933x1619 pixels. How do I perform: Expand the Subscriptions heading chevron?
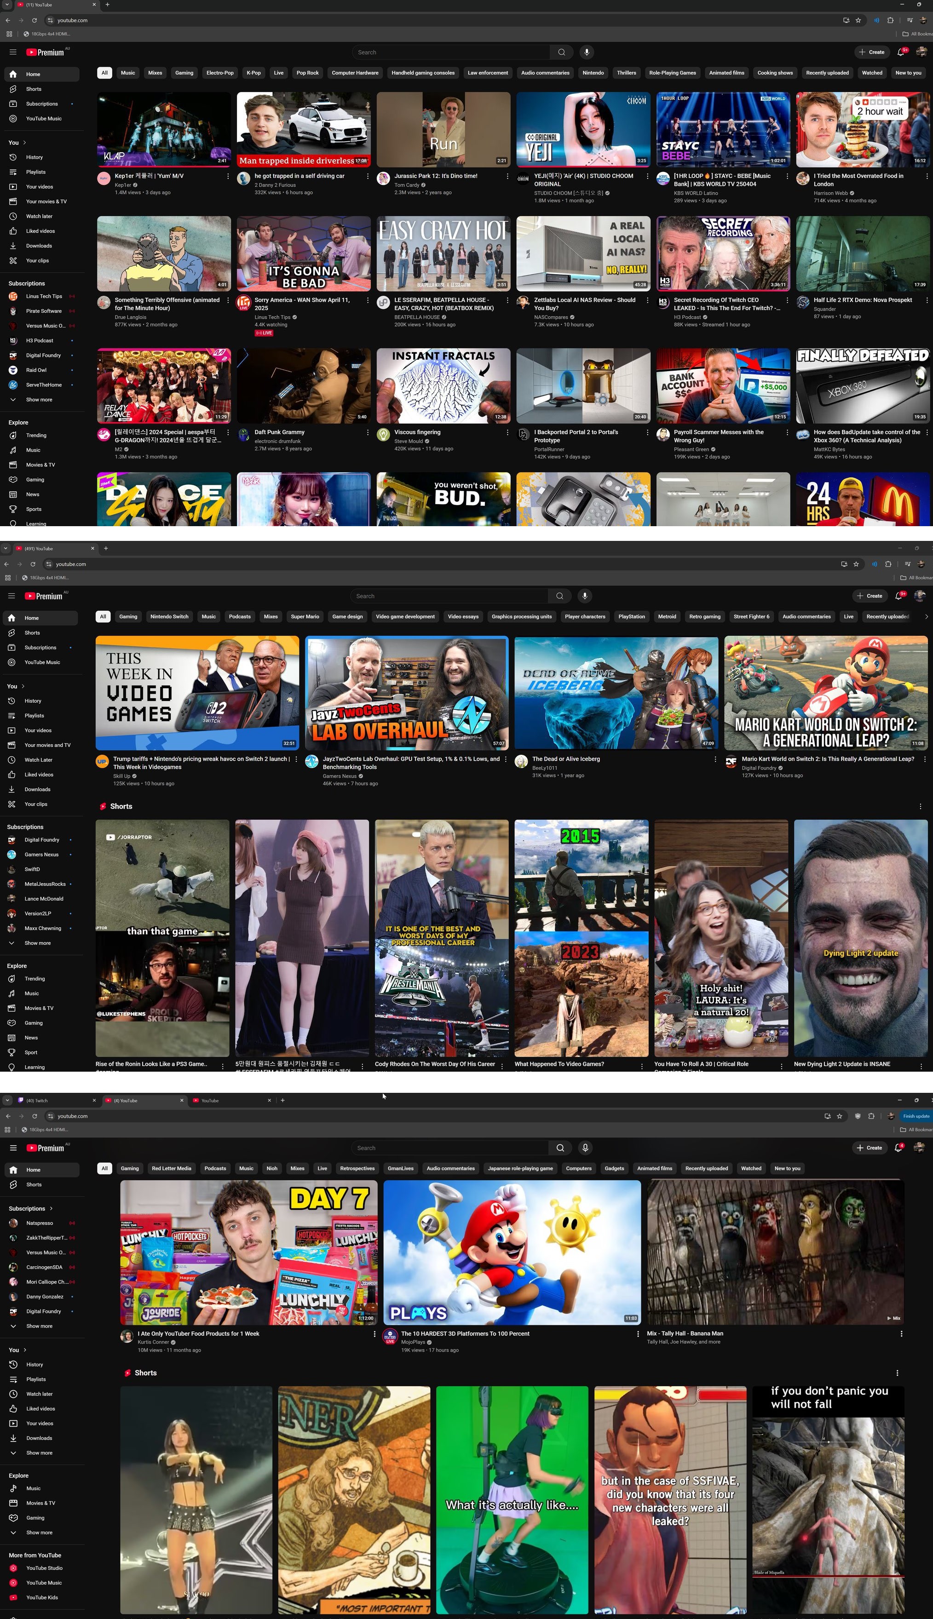(50, 1209)
